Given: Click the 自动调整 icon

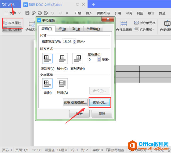Looking at the screenshot, I should tap(167, 24).
